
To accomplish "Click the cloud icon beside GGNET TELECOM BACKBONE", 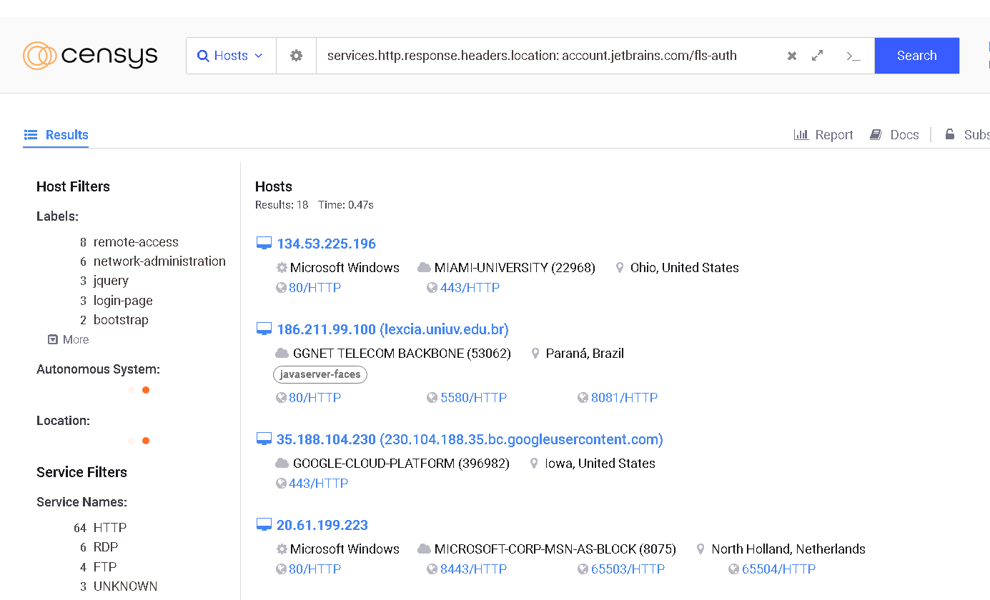I will coord(282,354).
